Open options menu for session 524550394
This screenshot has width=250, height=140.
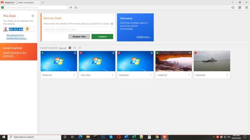tap(227, 75)
